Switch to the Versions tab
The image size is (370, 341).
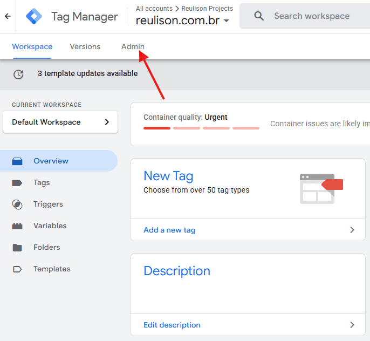pyautogui.click(x=85, y=46)
